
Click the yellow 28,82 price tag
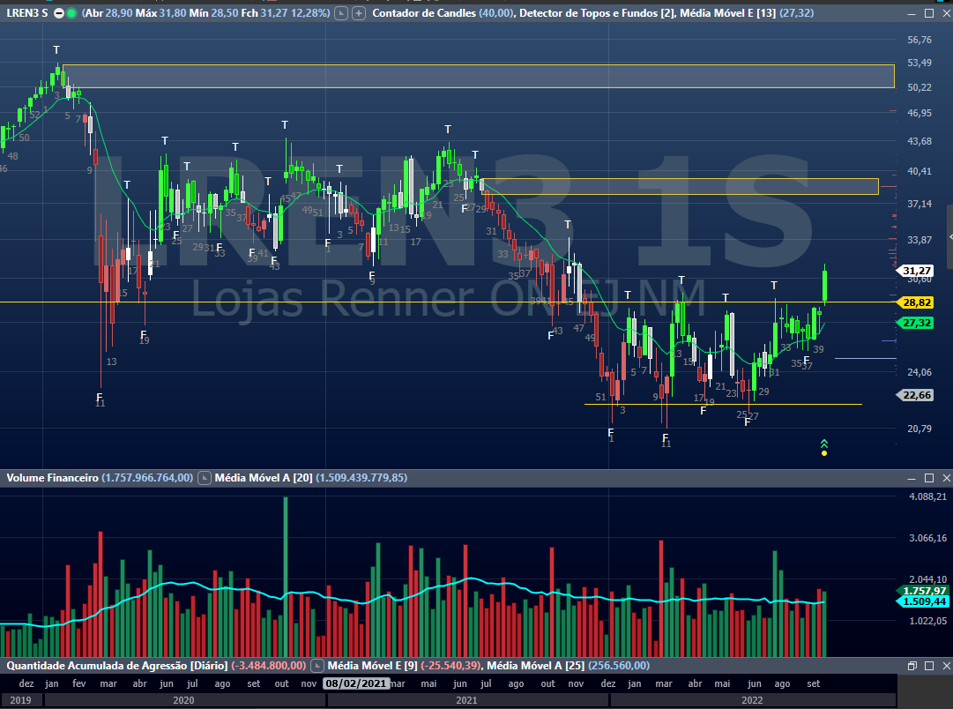click(917, 302)
